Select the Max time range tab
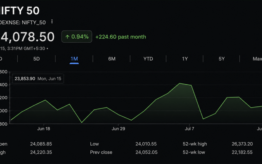The image size is (262, 164). 257,59
